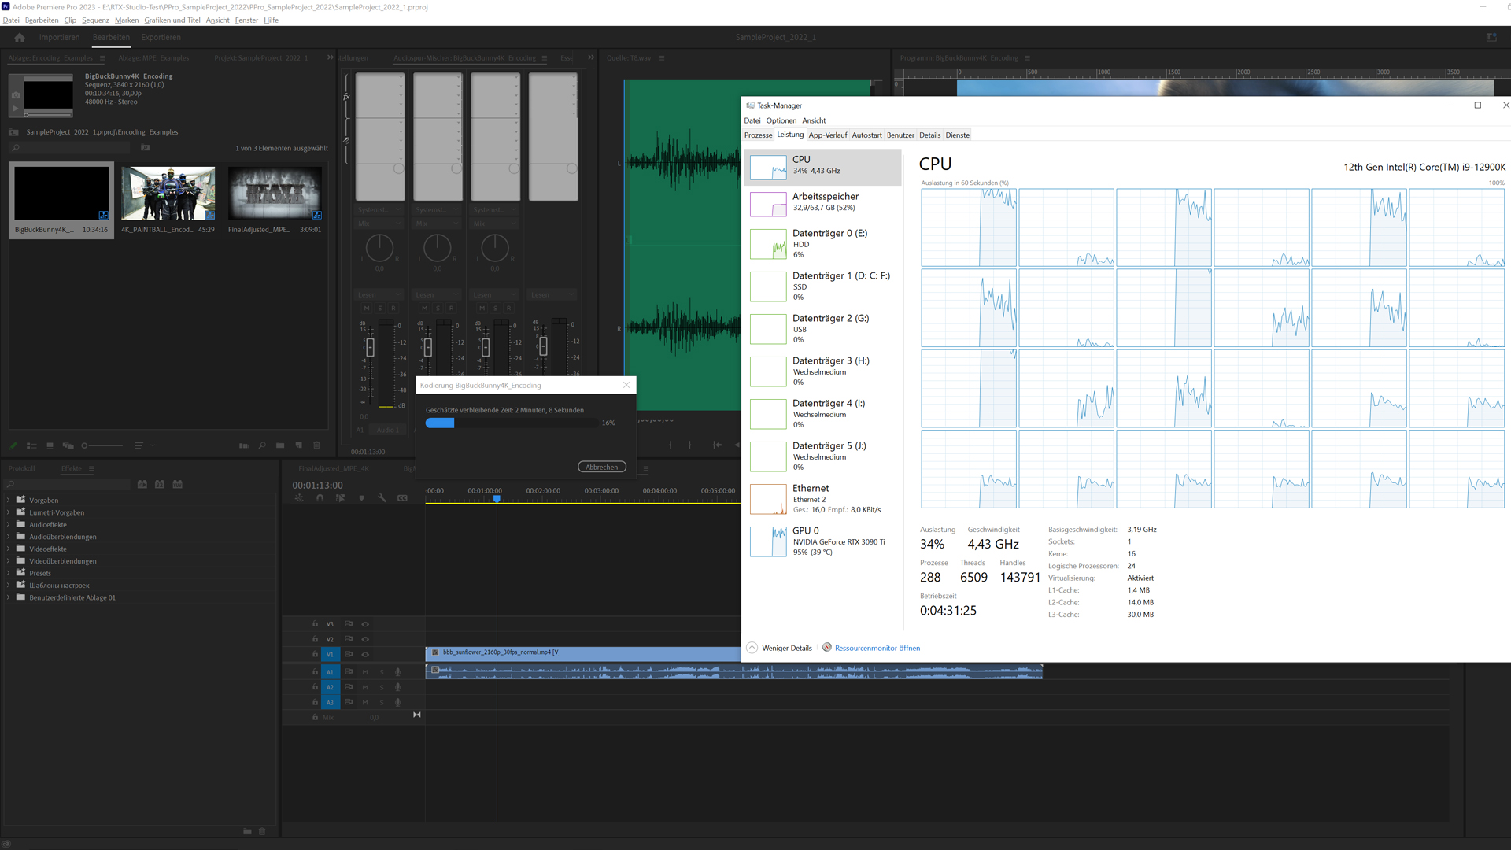Screen dimensions: 1511x850
Task: Toggle track output eye for V1
Action: tap(365, 655)
